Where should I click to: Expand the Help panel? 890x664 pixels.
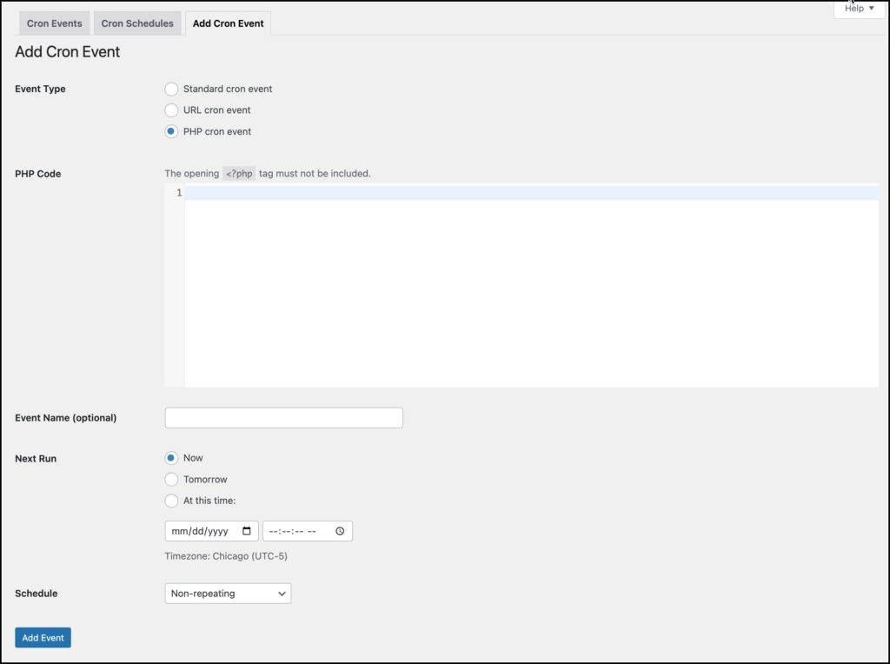(858, 9)
